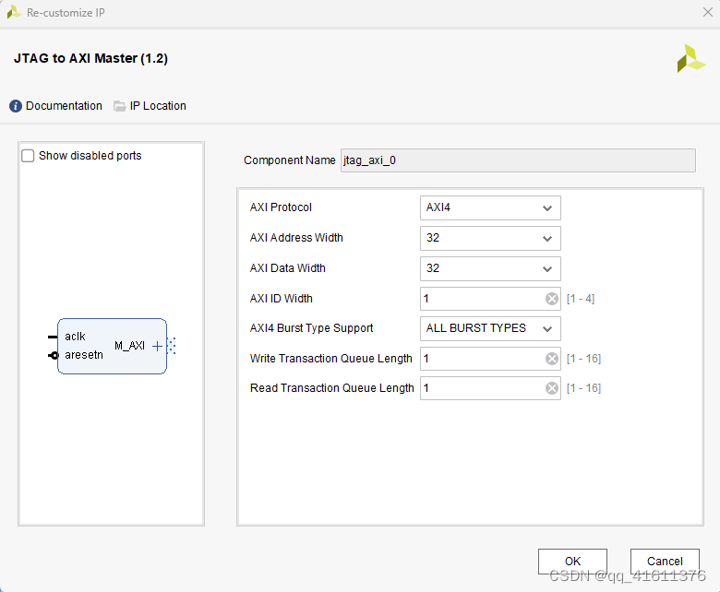
Task: Open Documentation info icon
Action: [15, 106]
